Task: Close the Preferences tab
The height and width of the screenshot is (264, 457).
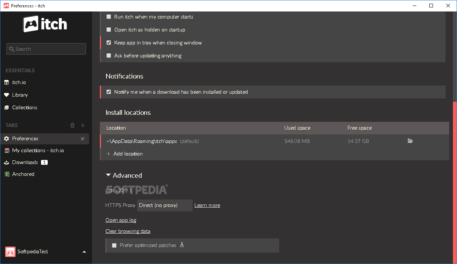Action: tap(82, 138)
